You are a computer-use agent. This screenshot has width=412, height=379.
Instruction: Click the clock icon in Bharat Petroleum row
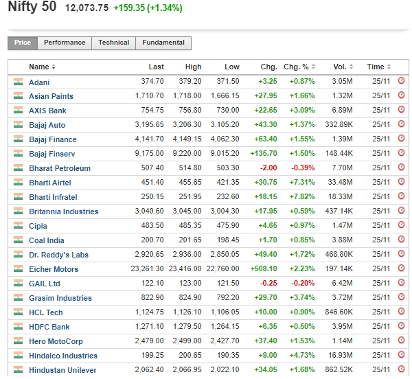coord(402,168)
